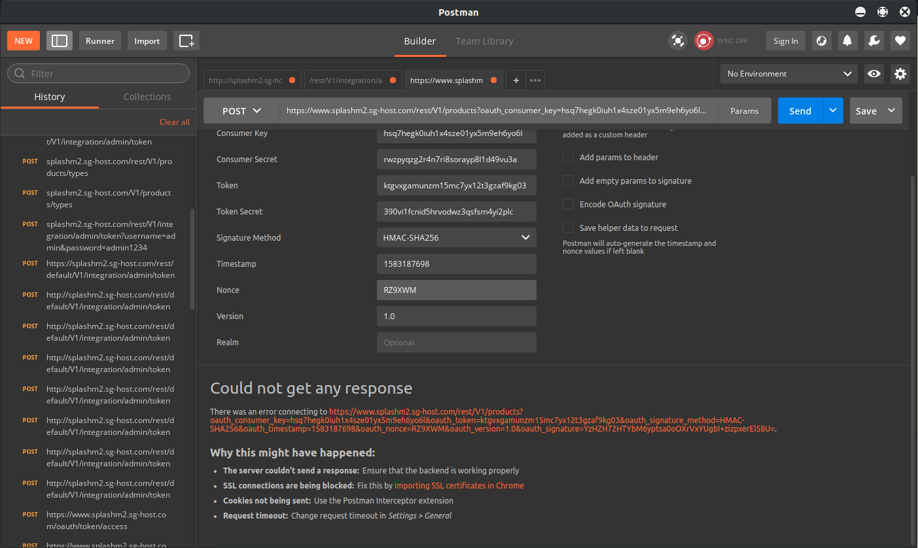Open the Runner
Image resolution: width=918 pixels, height=548 pixels.
click(x=100, y=41)
